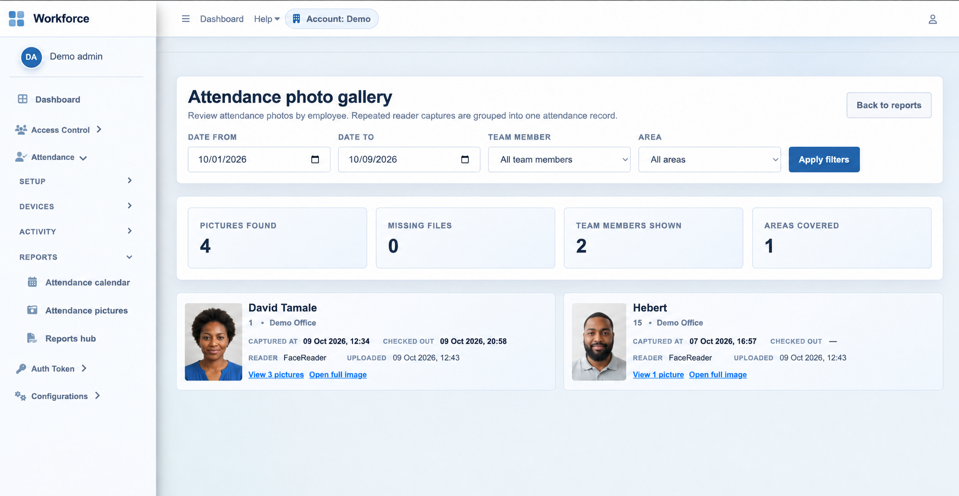Expand the Auth Token chevron

coord(84,368)
